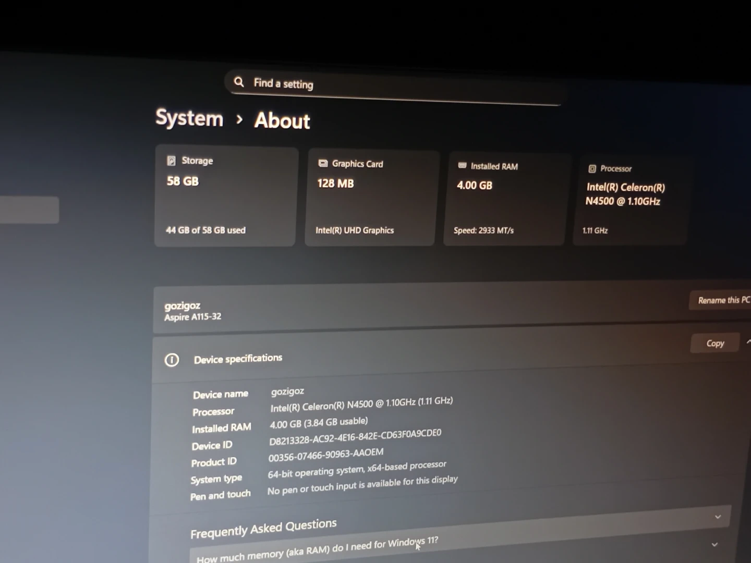Click the Graphics Card icon
This screenshot has height=563, width=751.
(323, 163)
